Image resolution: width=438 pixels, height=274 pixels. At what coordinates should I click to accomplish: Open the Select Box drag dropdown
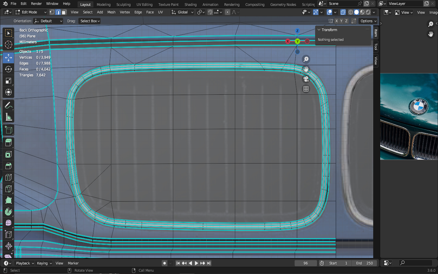click(90, 21)
